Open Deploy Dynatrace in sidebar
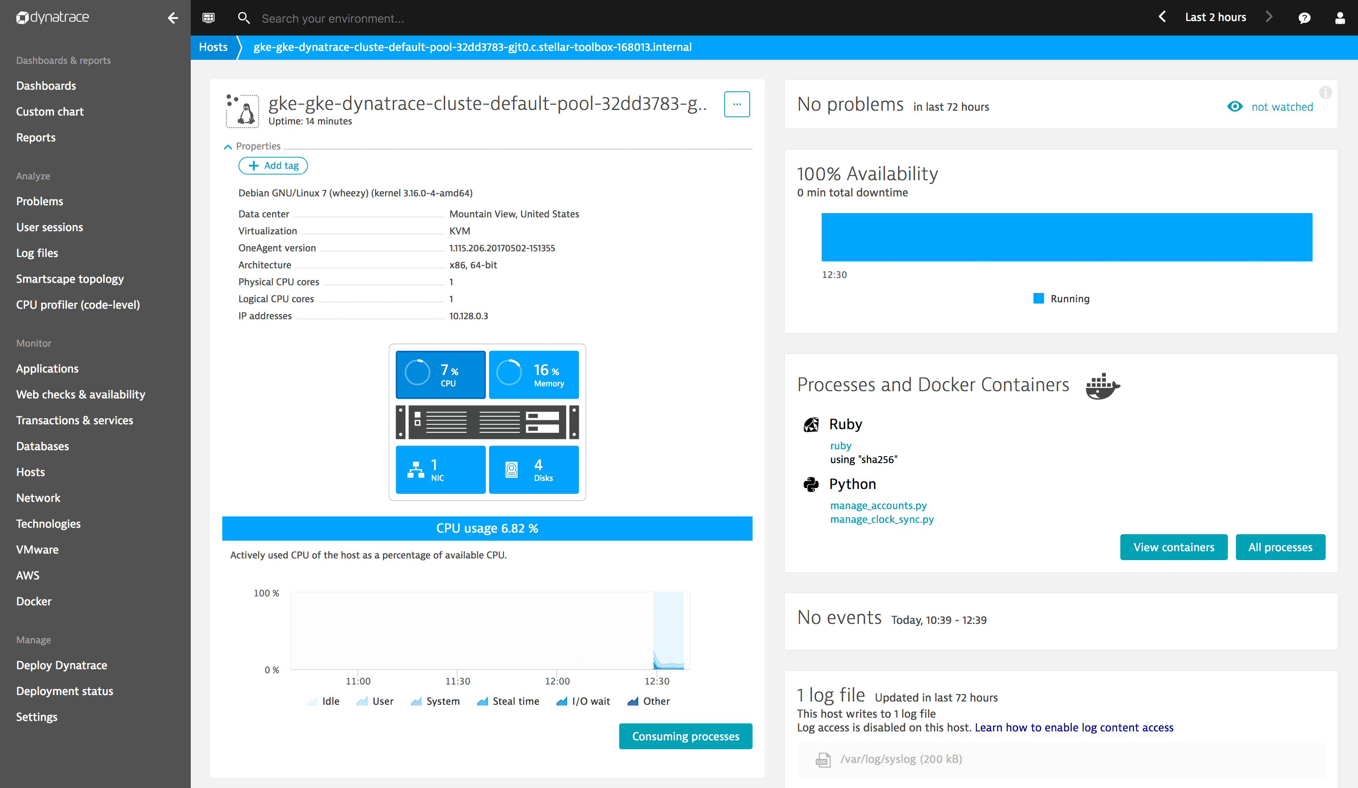1358x788 pixels. click(61, 665)
